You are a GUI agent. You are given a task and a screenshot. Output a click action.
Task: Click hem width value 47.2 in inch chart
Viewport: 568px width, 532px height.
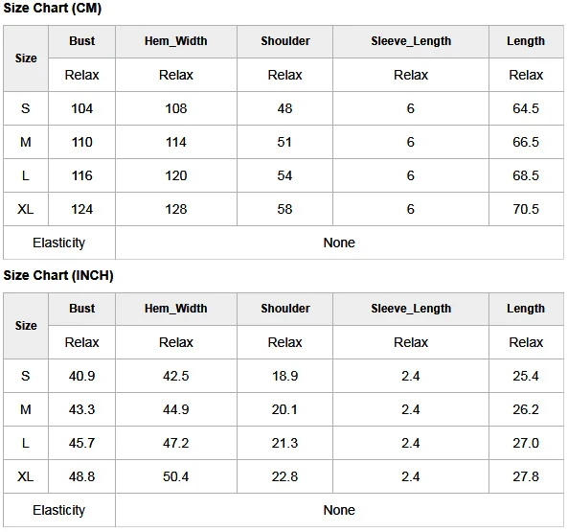pos(176,443)
